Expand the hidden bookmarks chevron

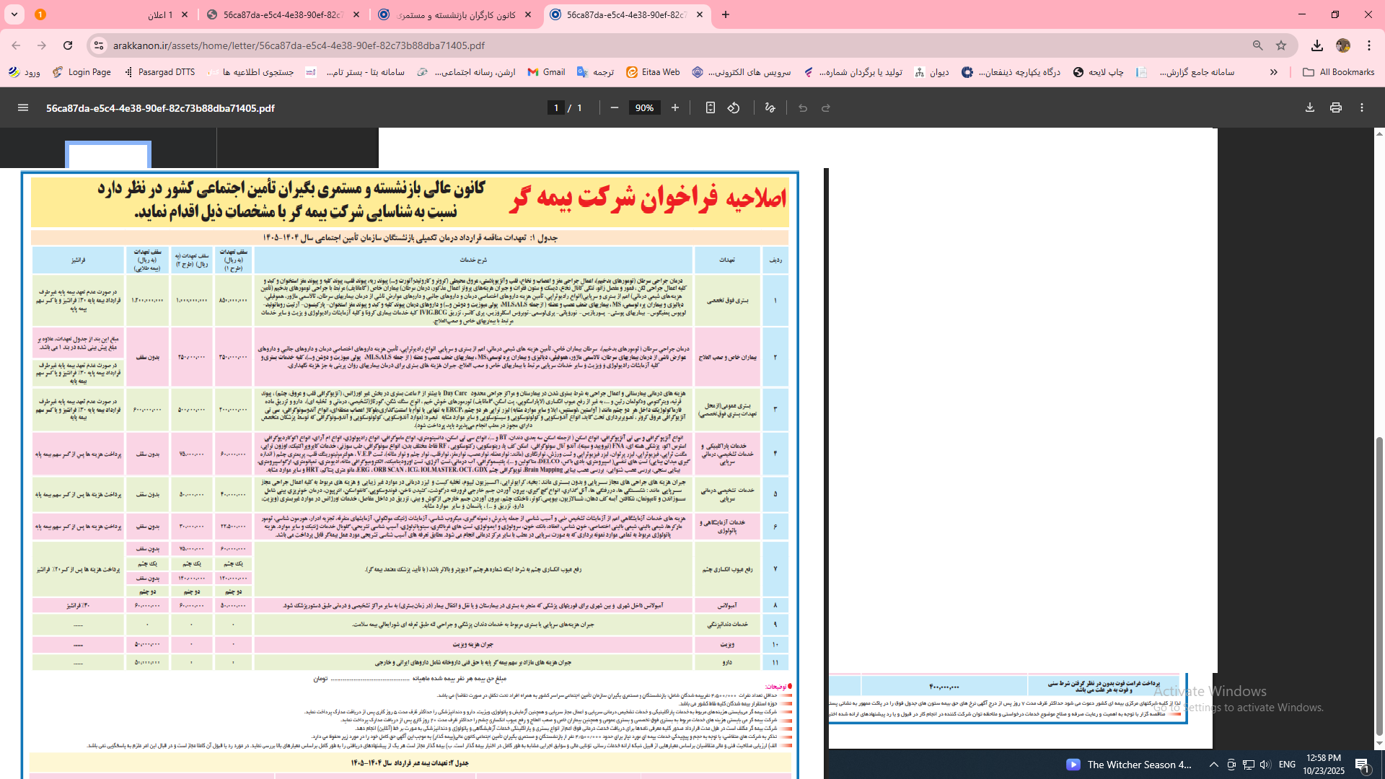click(x=1274, y=72)
